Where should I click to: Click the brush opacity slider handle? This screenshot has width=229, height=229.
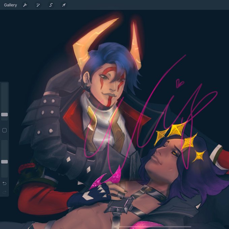coord(4,162)
